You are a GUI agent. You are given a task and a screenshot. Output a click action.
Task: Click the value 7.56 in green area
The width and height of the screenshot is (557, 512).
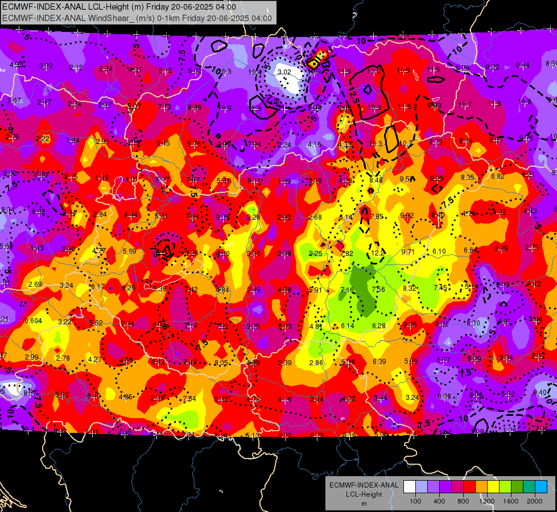(378, 289)
